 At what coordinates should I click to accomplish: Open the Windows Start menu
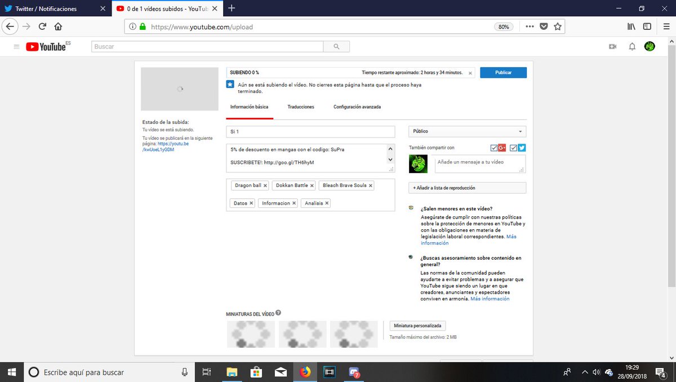coord(11,372)
